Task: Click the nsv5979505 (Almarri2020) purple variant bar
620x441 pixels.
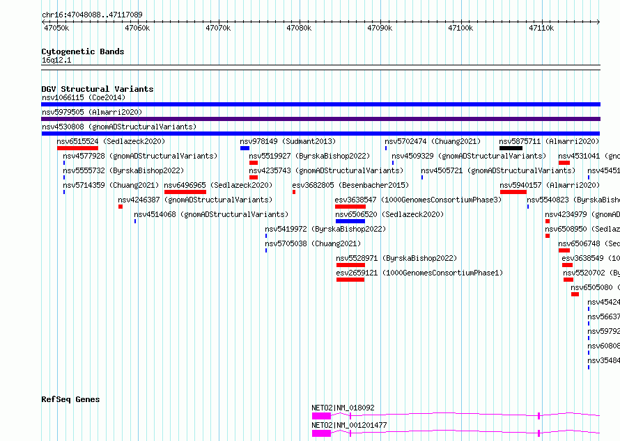Action: [320, 119]
